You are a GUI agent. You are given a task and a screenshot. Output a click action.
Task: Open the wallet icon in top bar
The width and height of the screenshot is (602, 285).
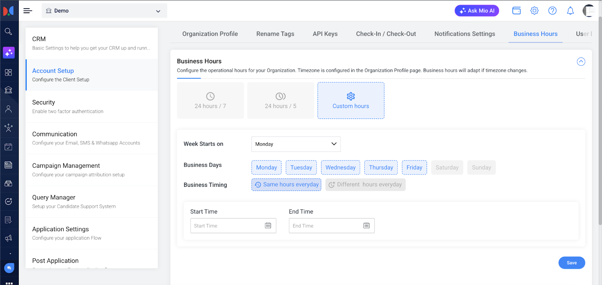pyautogui.click(x=517, y=11)
